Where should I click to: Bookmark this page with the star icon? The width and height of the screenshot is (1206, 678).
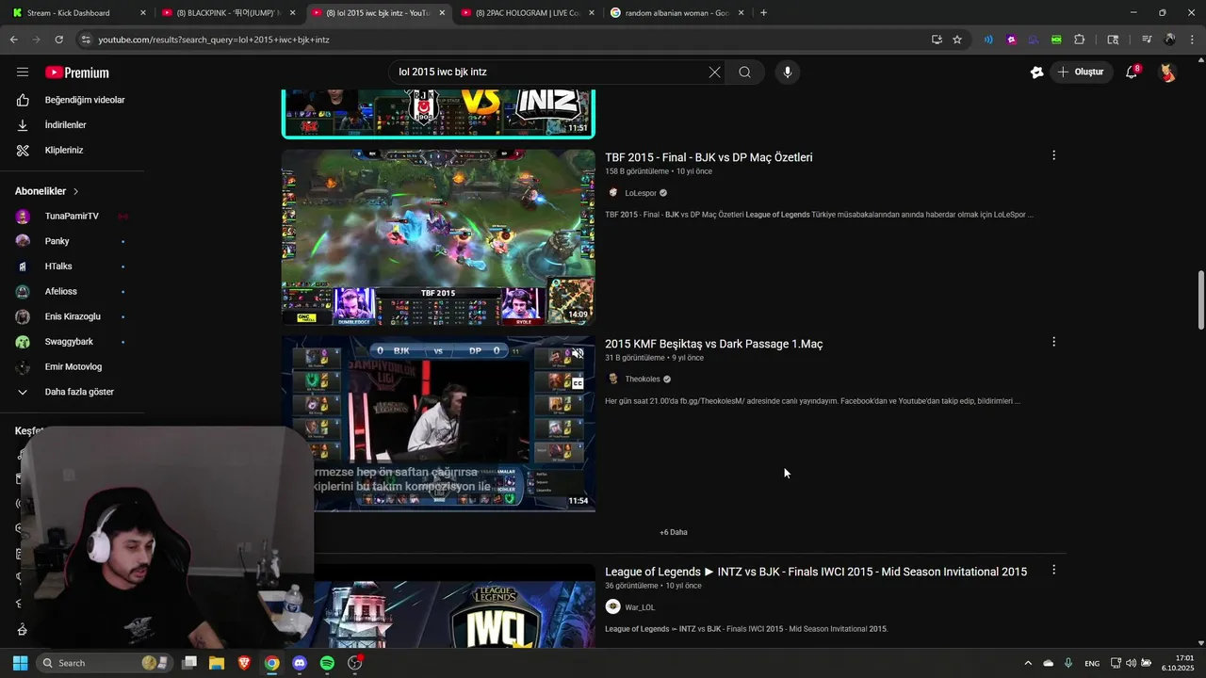[x=957, y=40]
